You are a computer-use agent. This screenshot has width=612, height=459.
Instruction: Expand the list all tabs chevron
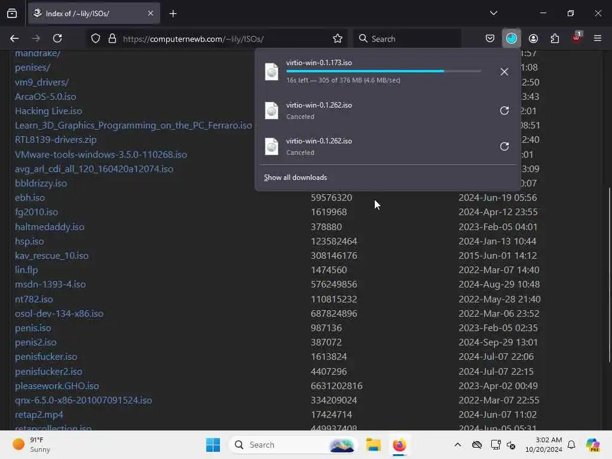493,13
